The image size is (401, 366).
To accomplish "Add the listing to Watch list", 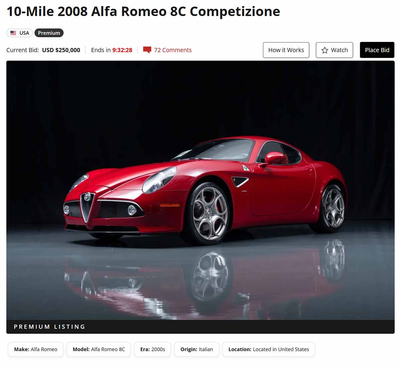I will pyautogui.click(x=335, y=50).
